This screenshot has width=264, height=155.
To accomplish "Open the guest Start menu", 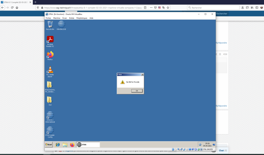I will (x=49, y=145).
